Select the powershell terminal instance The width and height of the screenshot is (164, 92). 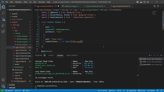pyautogui.click(x=151, y=65)
